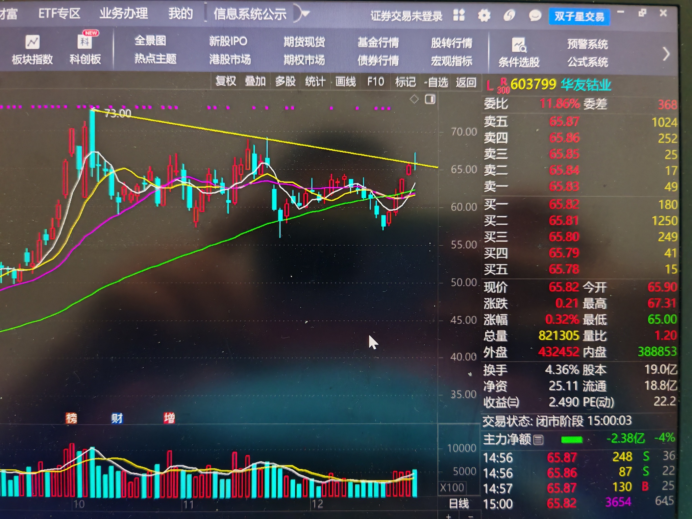Open the ETF专区 menu

[x=59, y=14]
